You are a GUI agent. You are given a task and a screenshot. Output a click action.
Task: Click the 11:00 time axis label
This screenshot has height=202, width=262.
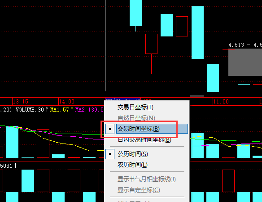click(x=221, y=102)
